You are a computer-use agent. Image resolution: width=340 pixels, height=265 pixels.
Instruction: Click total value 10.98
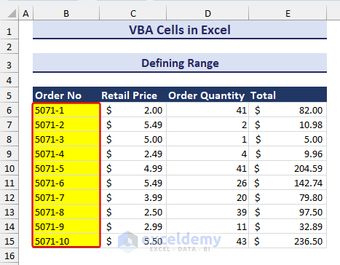pos(288,124)
